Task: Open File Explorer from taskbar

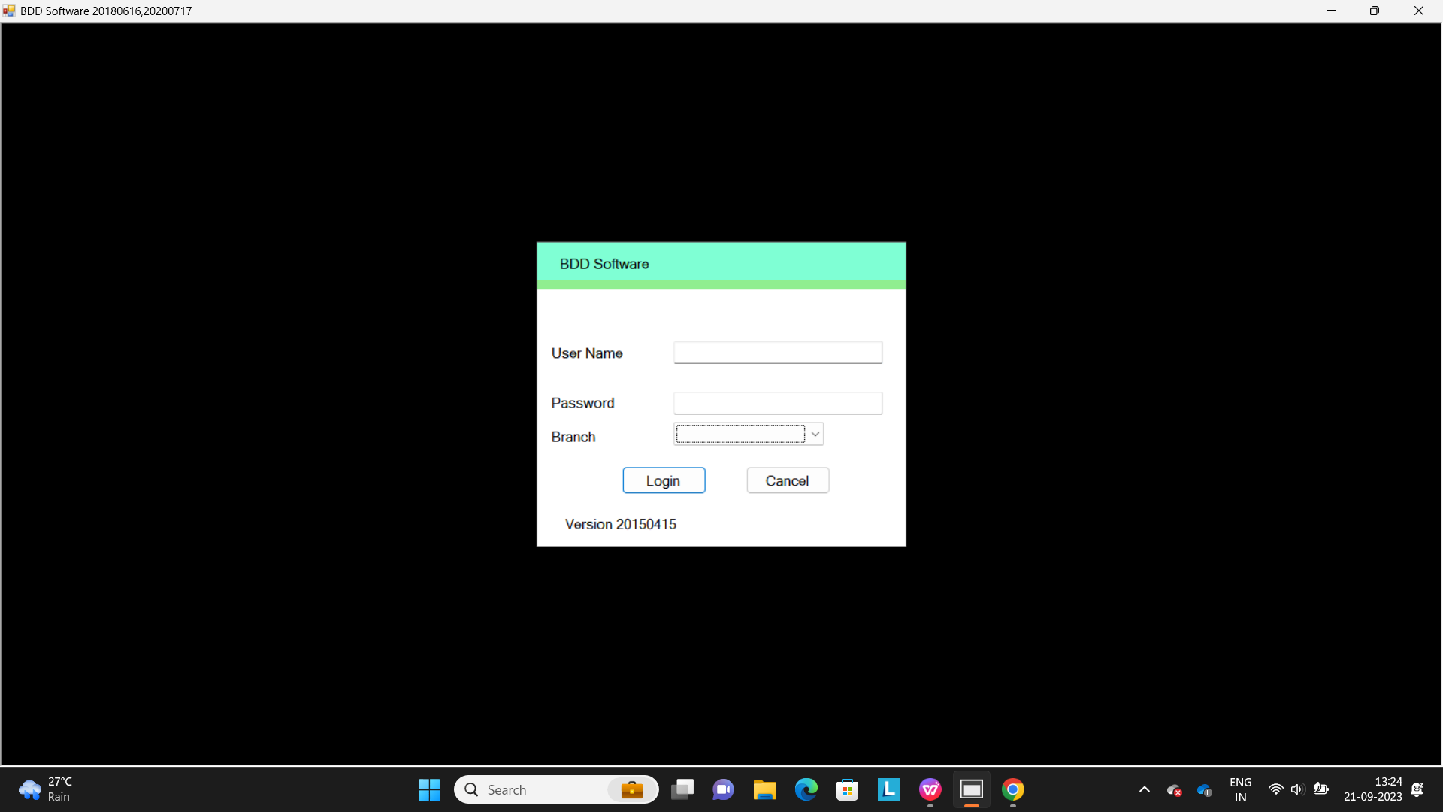Action: 765,789
